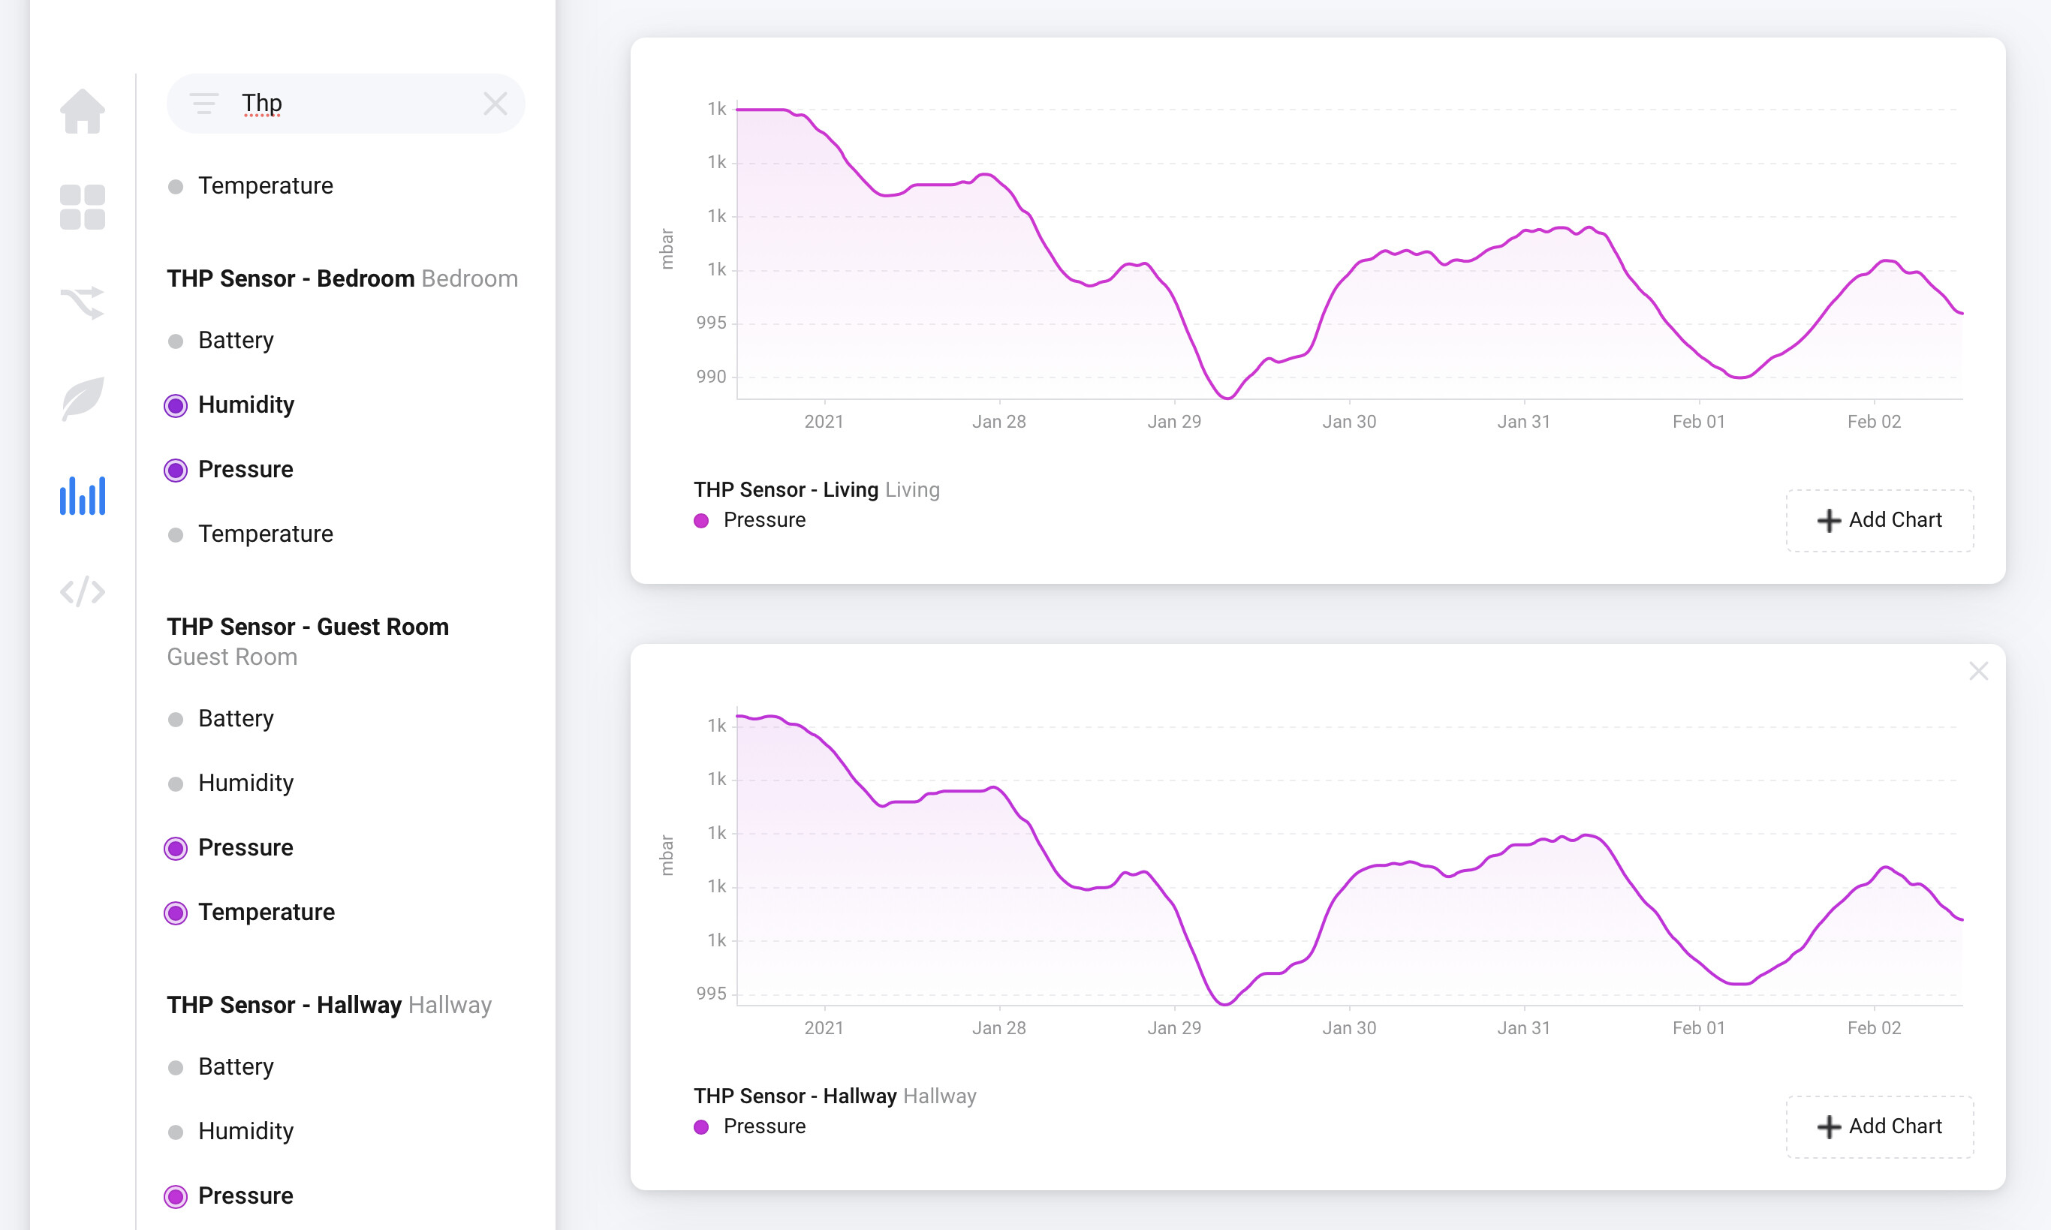Open the Dashboard grid icon
2051x1230 pixels.
click(x=82, y=207)
